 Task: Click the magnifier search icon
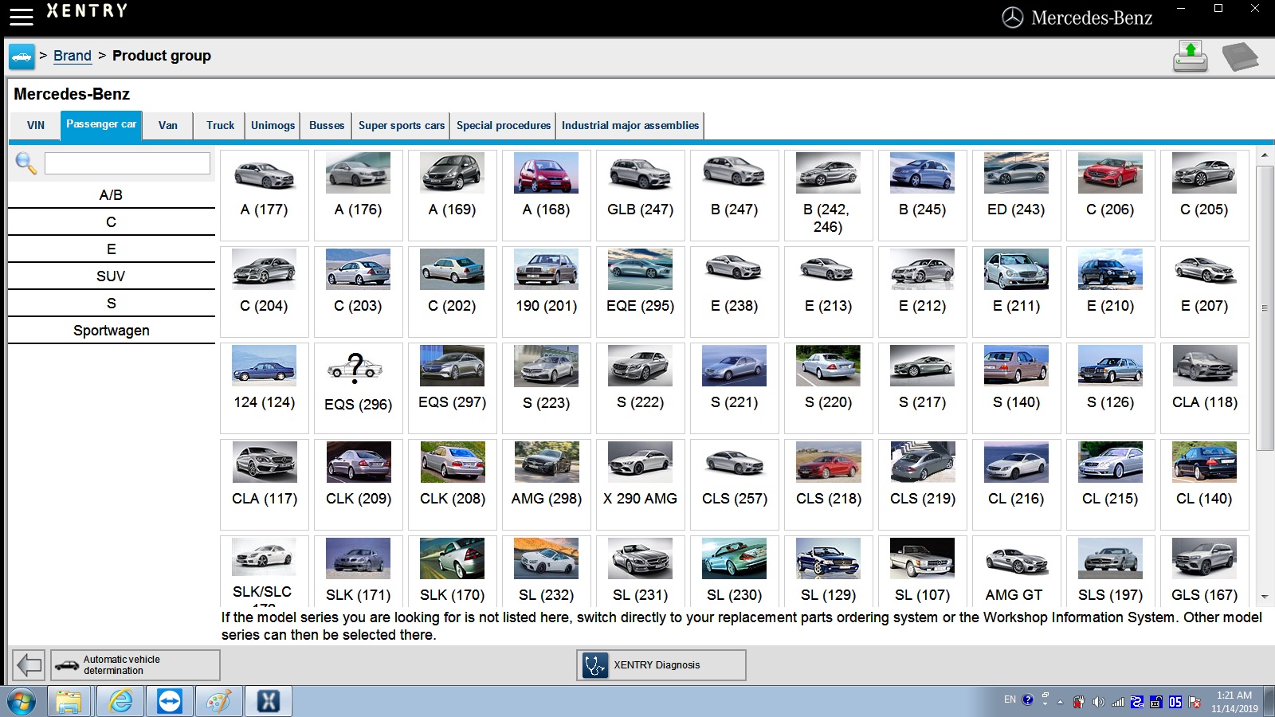tap(25, 163)
